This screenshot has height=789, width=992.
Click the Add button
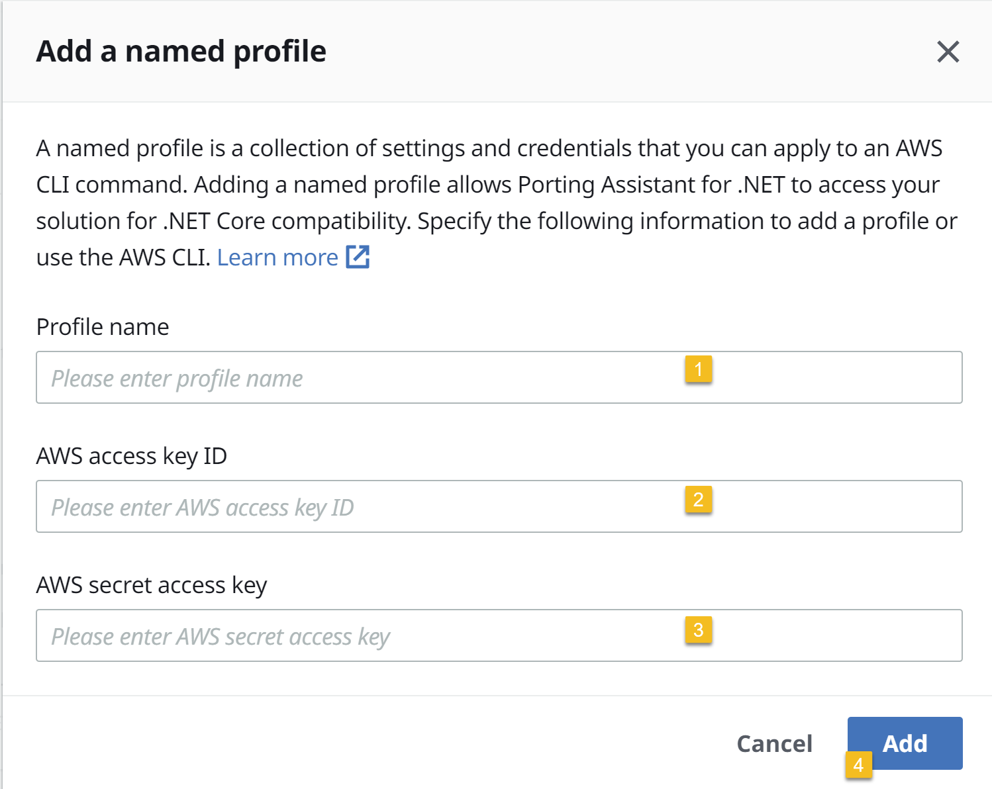[x=905, y=743]
